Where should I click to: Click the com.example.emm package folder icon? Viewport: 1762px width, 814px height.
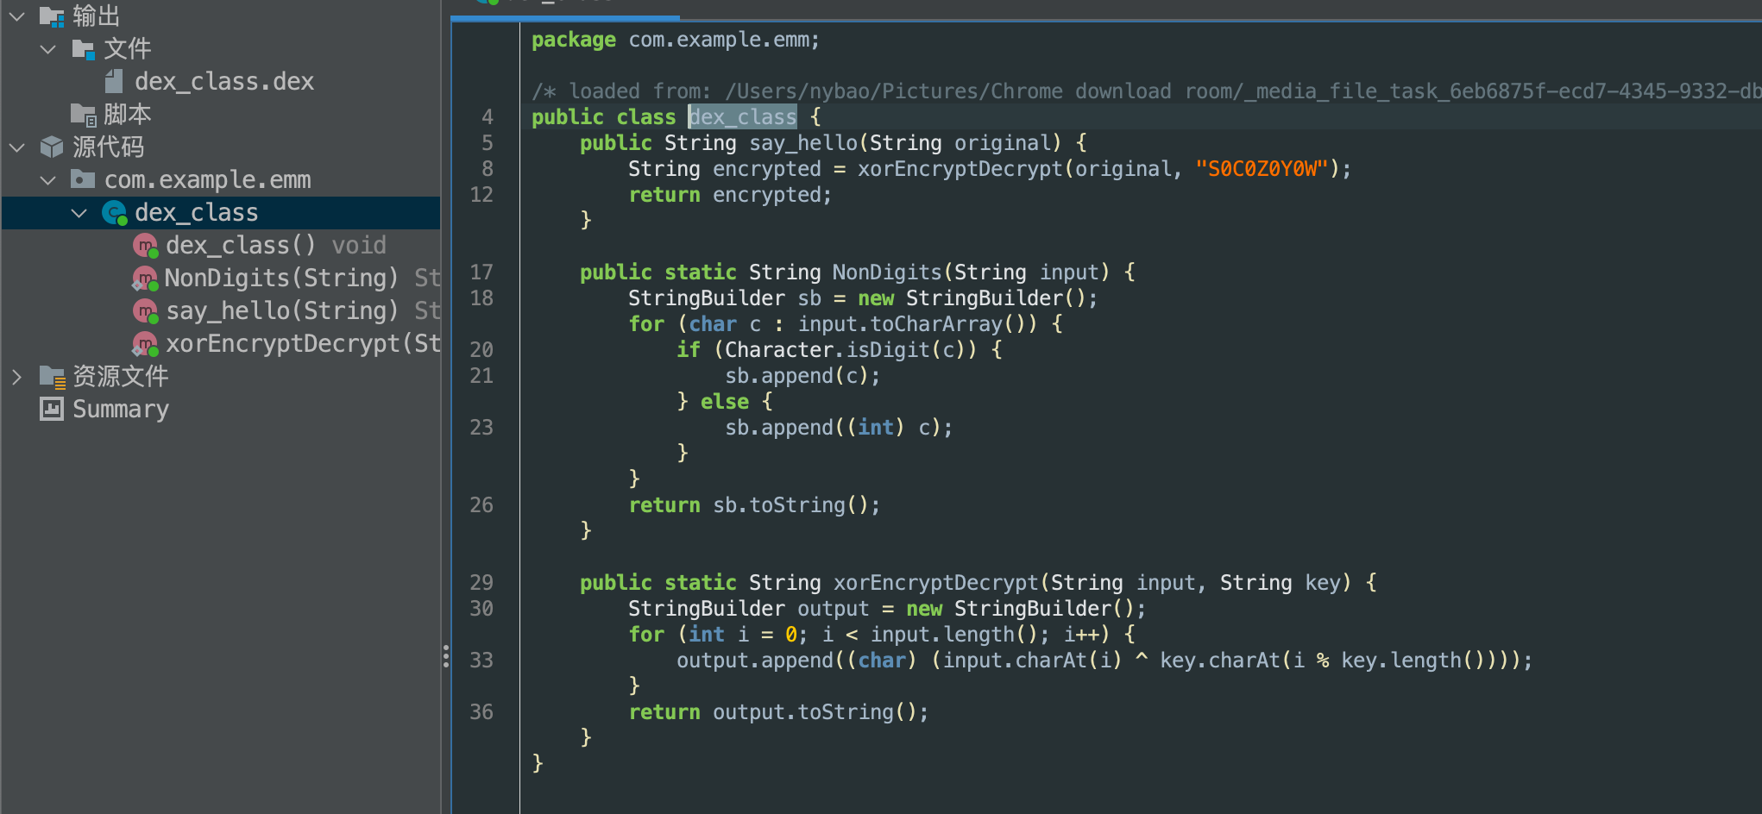pos(83,179)
